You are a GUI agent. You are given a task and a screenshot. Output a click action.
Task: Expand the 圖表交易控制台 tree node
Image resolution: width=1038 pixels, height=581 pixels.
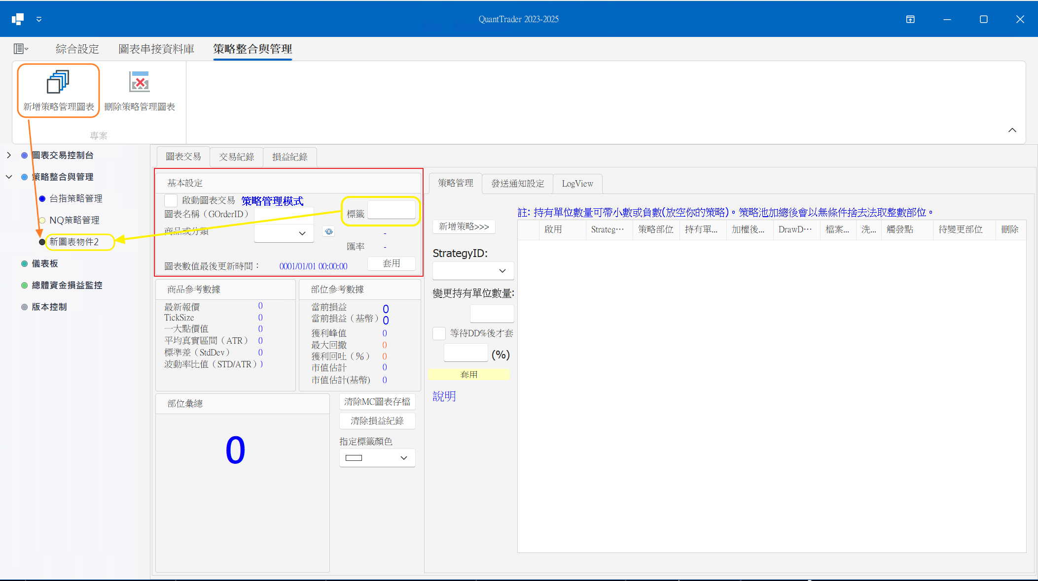coord(8,155)
